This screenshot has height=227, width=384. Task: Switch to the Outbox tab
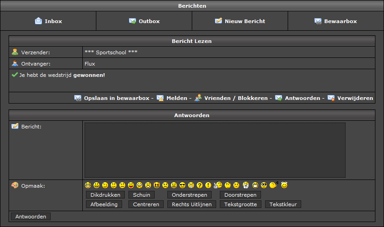(x=144, y=21)
